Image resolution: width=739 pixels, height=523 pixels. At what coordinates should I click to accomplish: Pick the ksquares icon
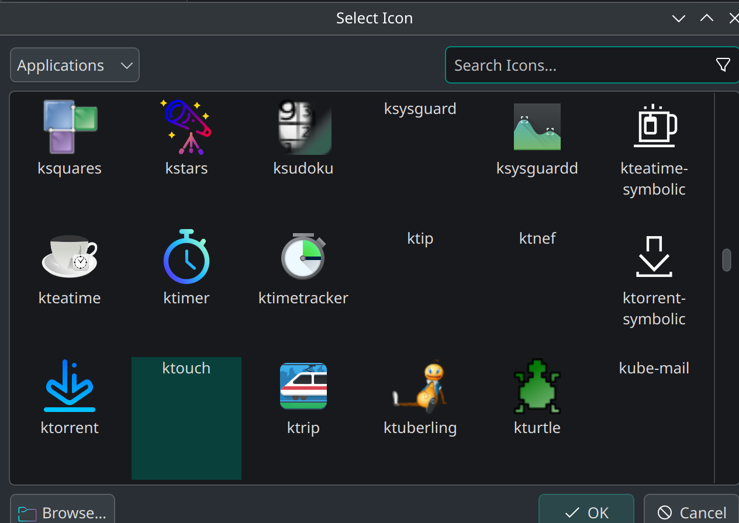(x=70, y=127)
